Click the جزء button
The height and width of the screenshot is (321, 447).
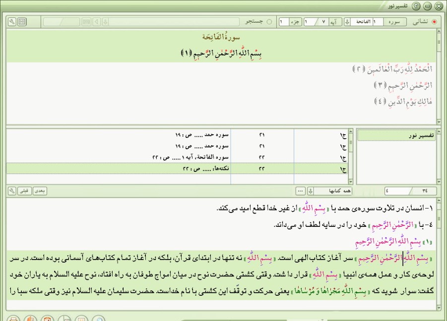coord(295,22)
